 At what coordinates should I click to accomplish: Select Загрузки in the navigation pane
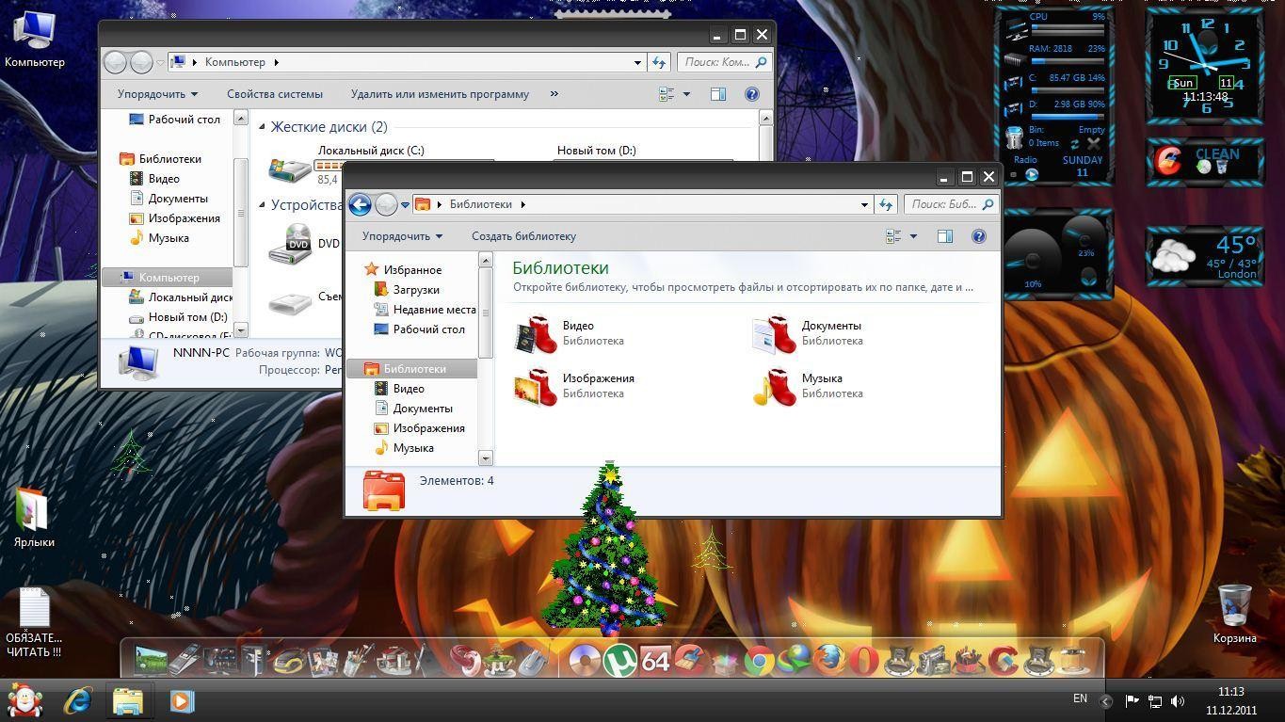click(x=416, y=290)
